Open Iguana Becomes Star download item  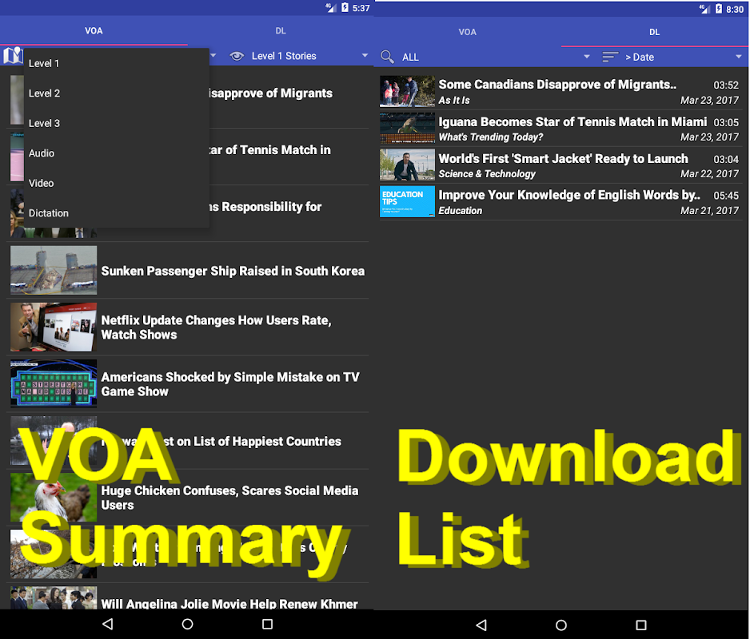click(561, 128)
